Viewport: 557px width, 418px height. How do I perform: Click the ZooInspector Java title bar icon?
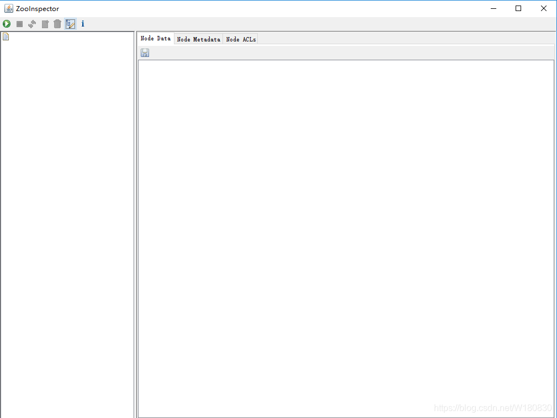coord(8,8)
